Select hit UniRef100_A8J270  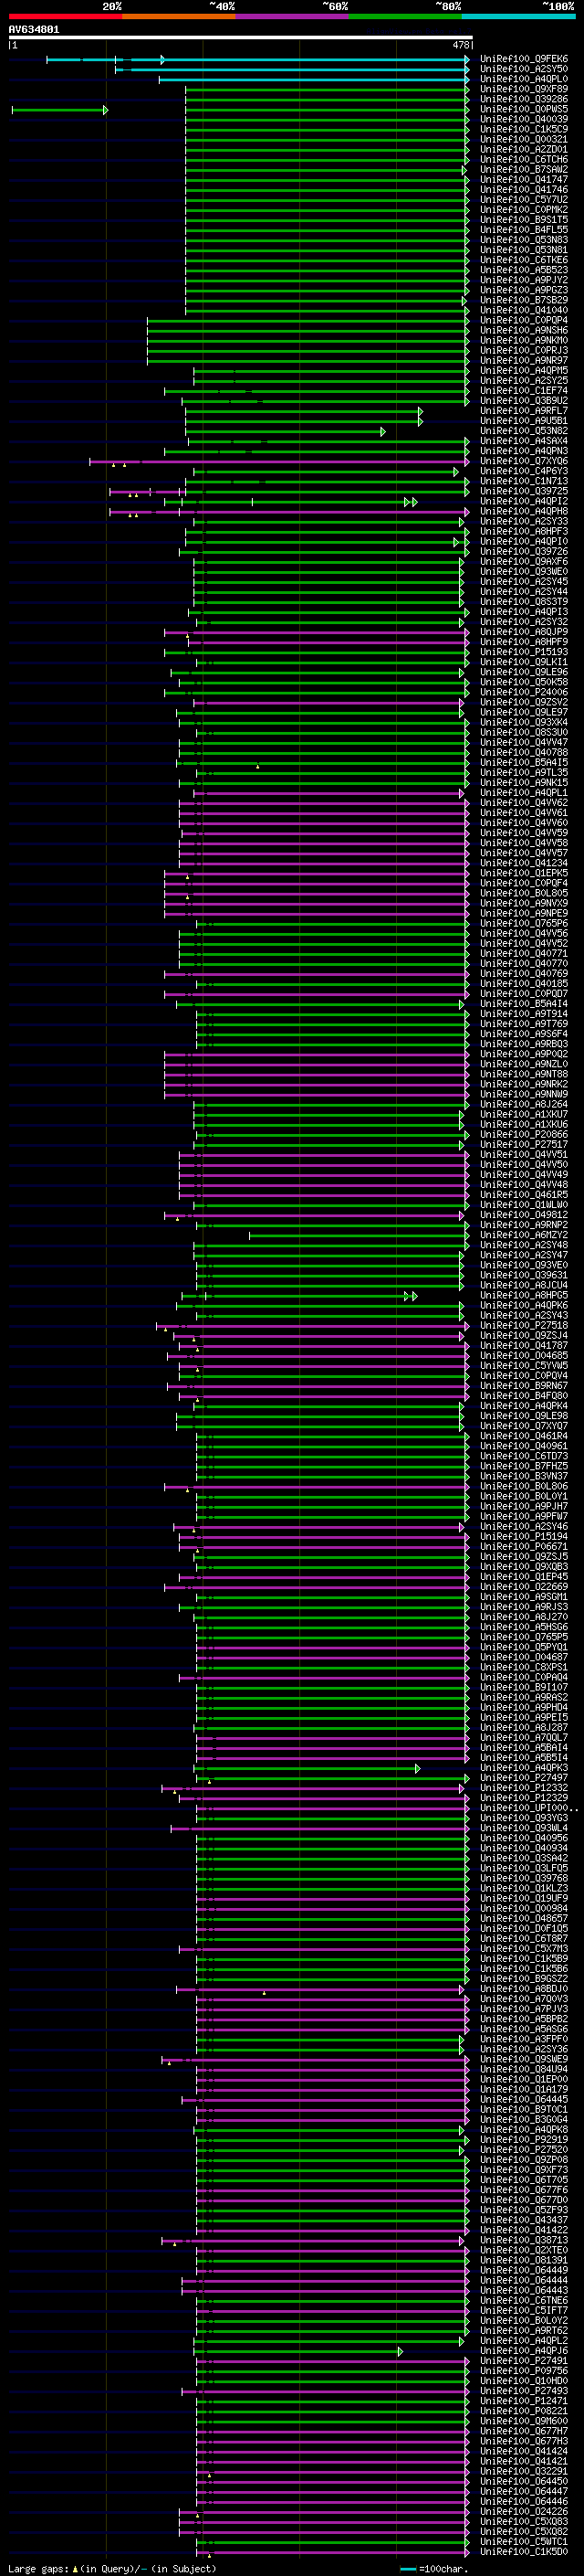click(x=524, y=1617)
